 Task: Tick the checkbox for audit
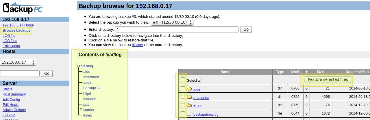(x=183, y=105)
